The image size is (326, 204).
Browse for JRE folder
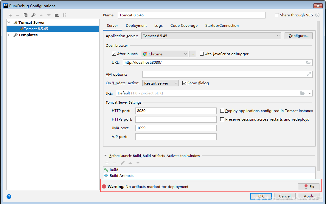pyautogui.click(x=302, y=93)
